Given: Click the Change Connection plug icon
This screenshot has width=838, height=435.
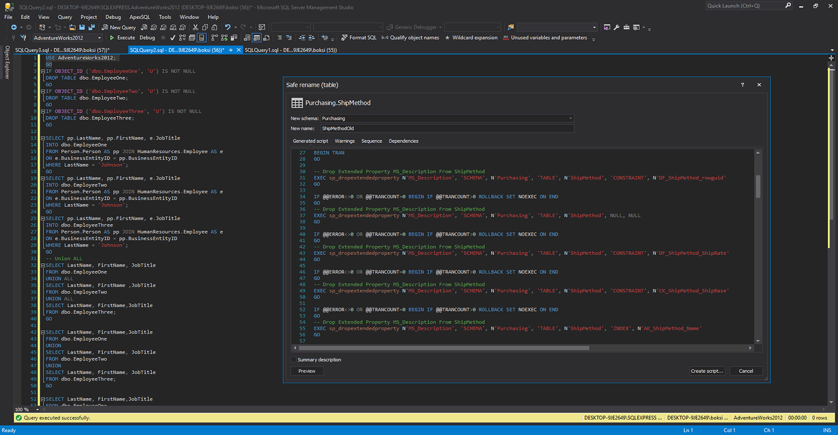Looking at the screenshot, I should [23, 38].
